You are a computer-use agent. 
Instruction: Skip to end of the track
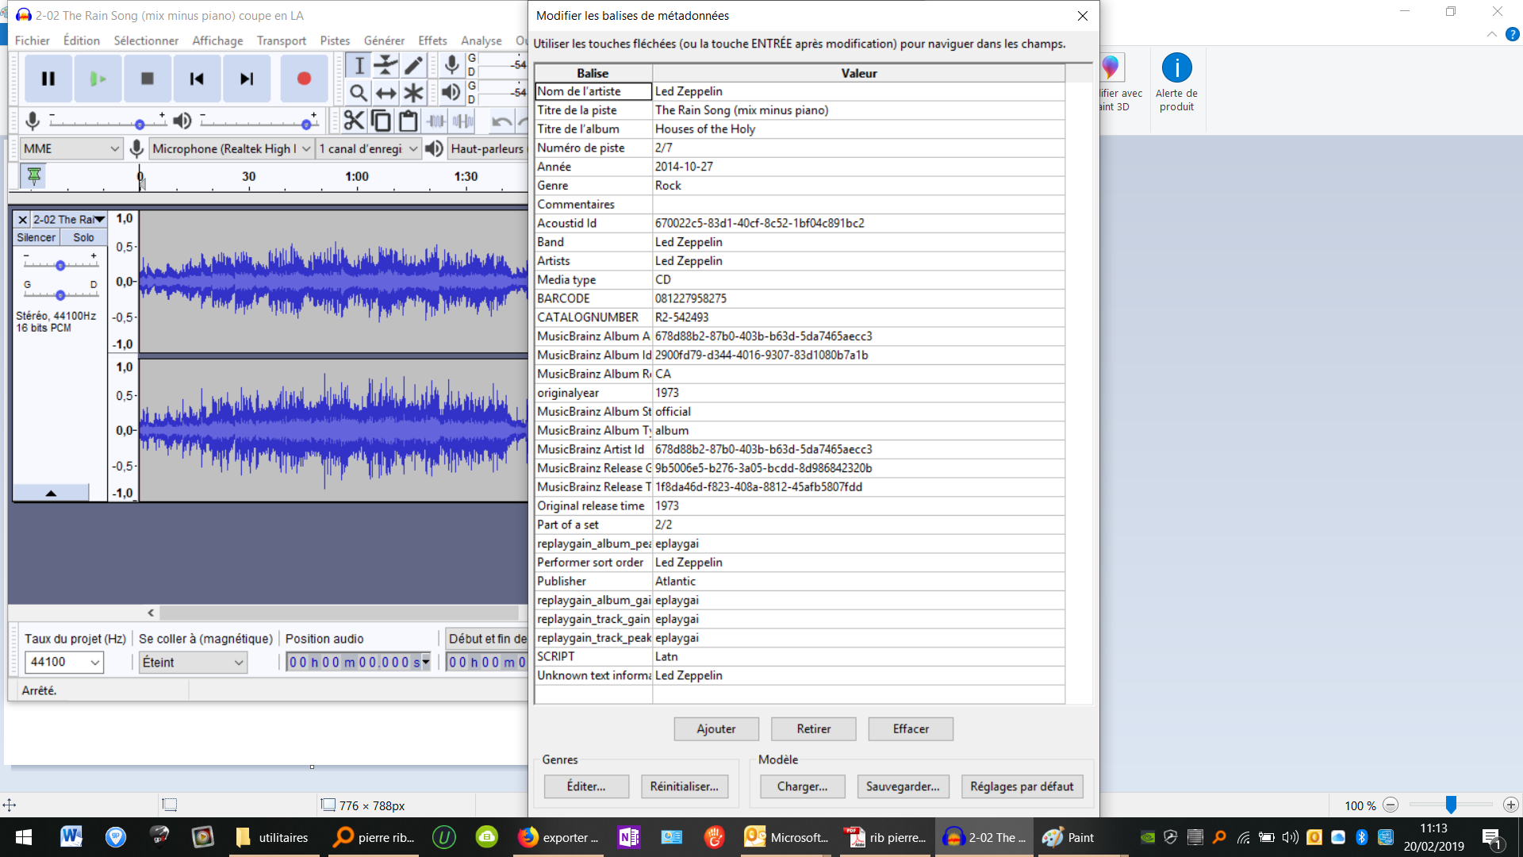[x=247, y=79]
